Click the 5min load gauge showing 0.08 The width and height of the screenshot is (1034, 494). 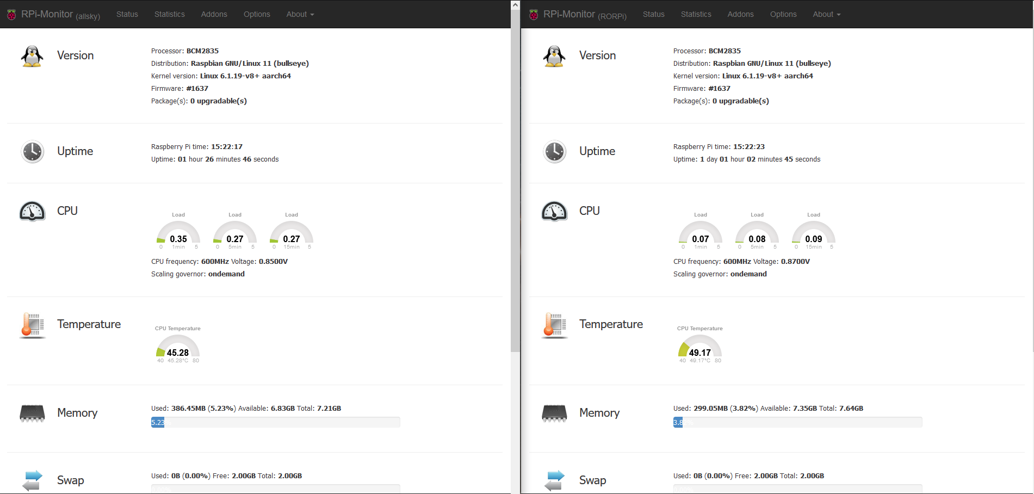tap(757, 232)
